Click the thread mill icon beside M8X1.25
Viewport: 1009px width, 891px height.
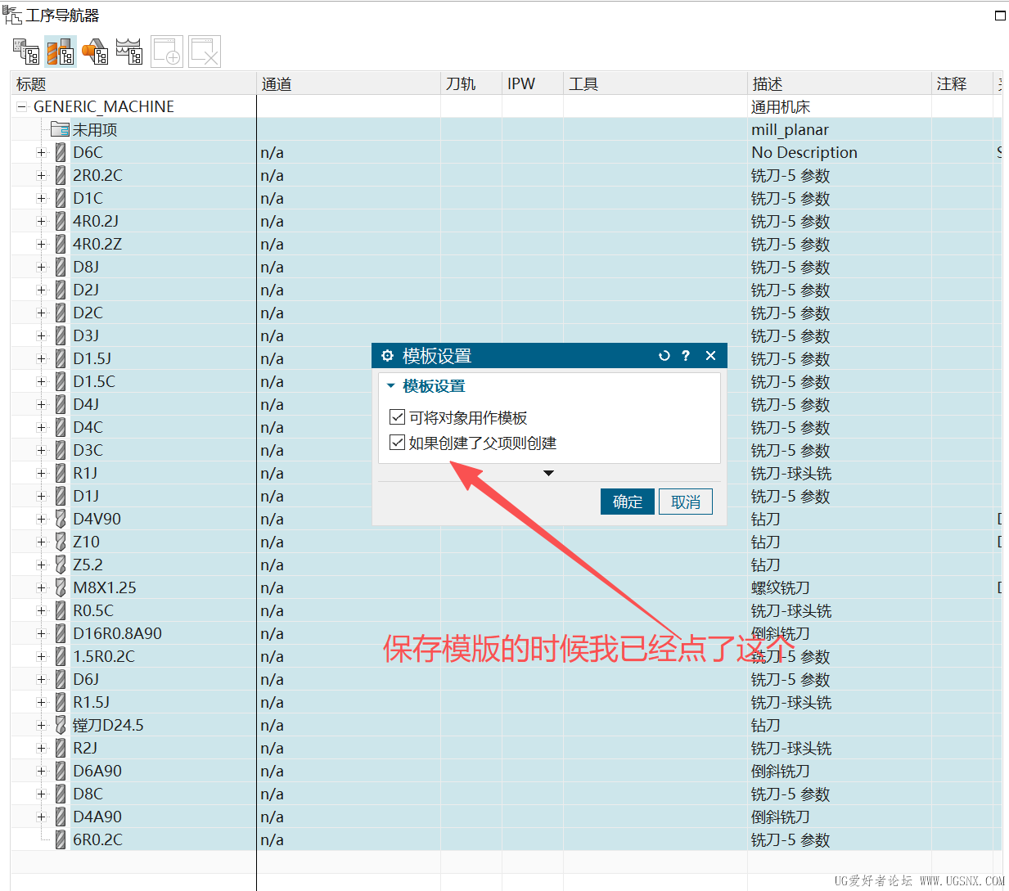click(x=61, y=587)
